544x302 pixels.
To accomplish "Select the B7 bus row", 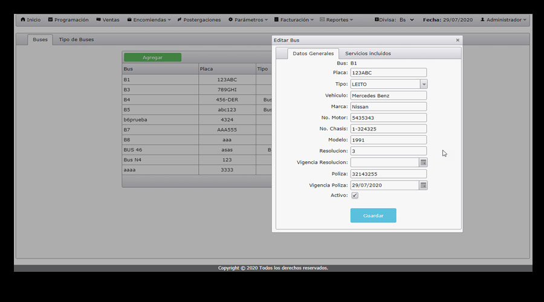I will pos(197,130).
